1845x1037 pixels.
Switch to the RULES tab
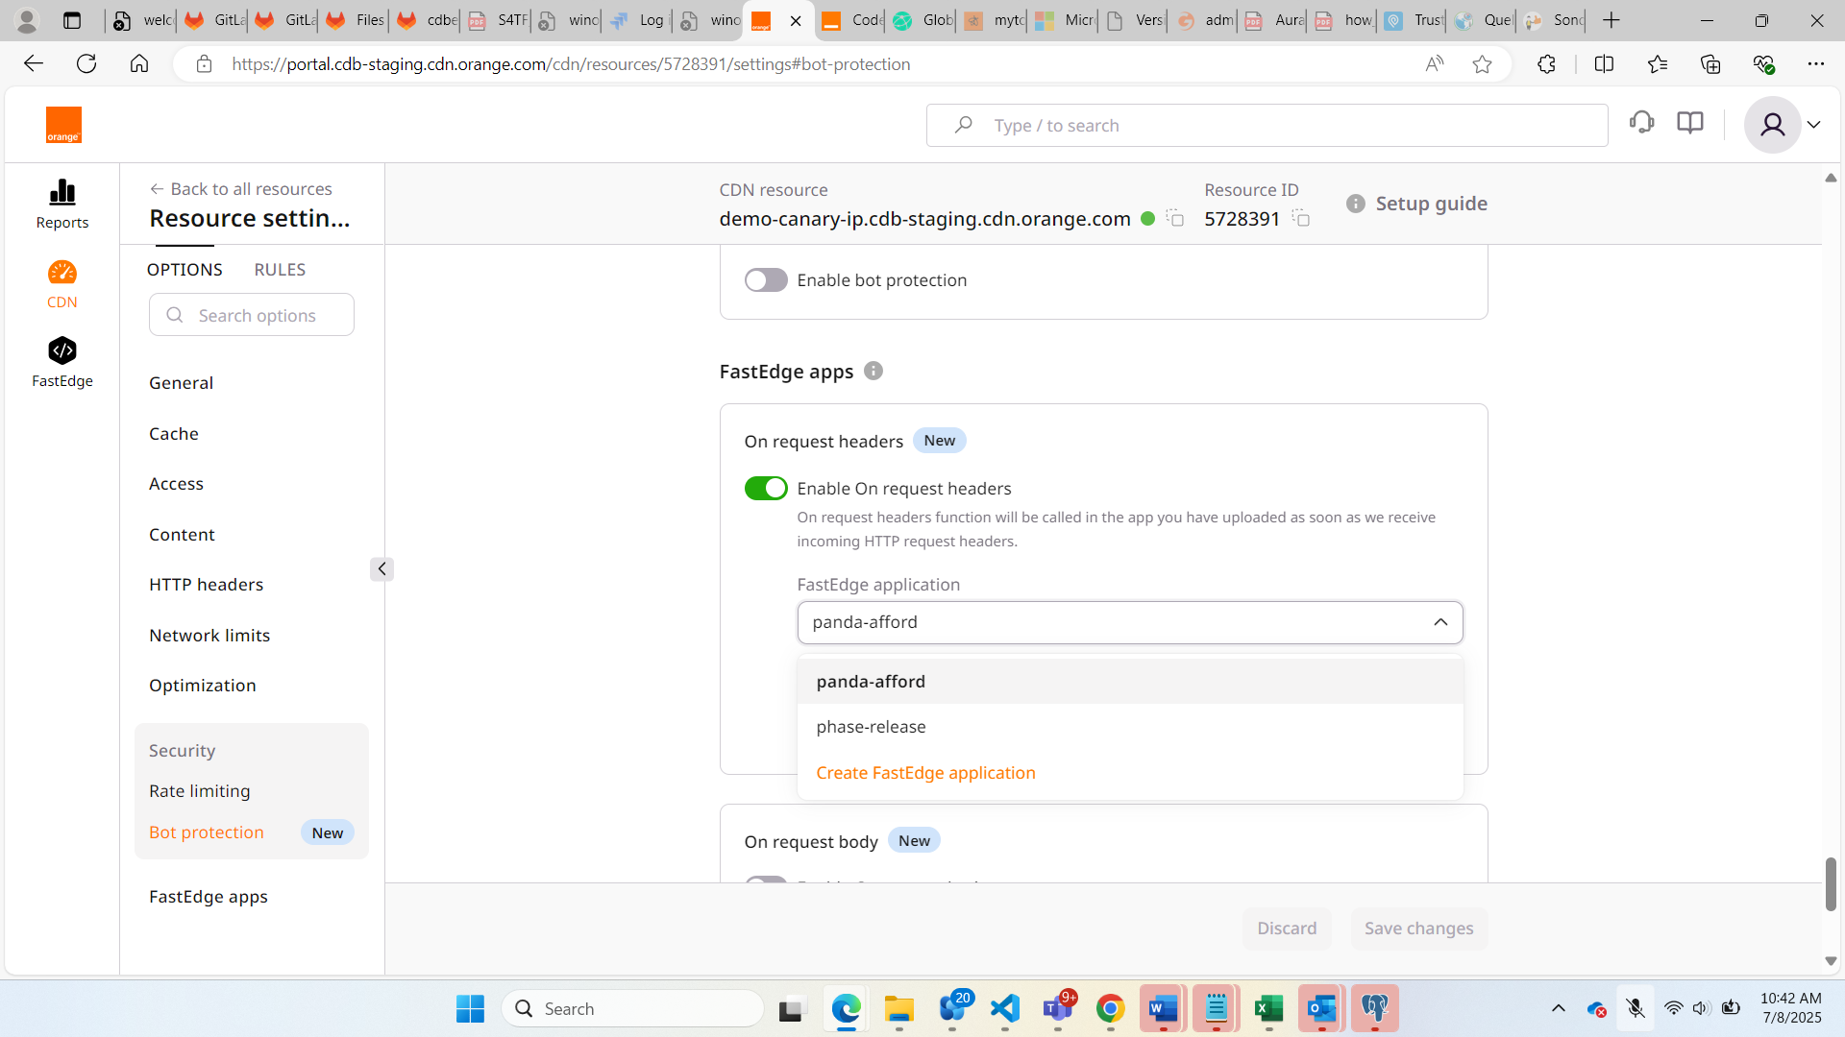280,270
